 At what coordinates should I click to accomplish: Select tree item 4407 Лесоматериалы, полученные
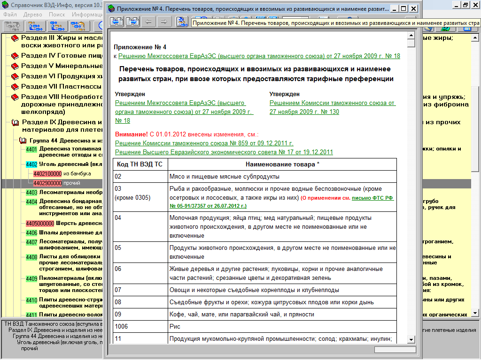click(64, 245)
